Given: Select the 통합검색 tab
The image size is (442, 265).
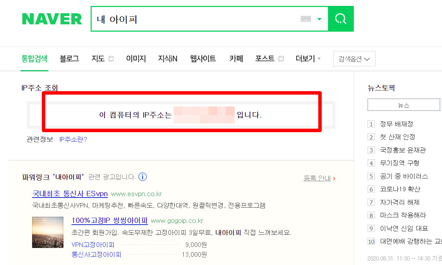Looking at the screenshot, I should point(34,59).
